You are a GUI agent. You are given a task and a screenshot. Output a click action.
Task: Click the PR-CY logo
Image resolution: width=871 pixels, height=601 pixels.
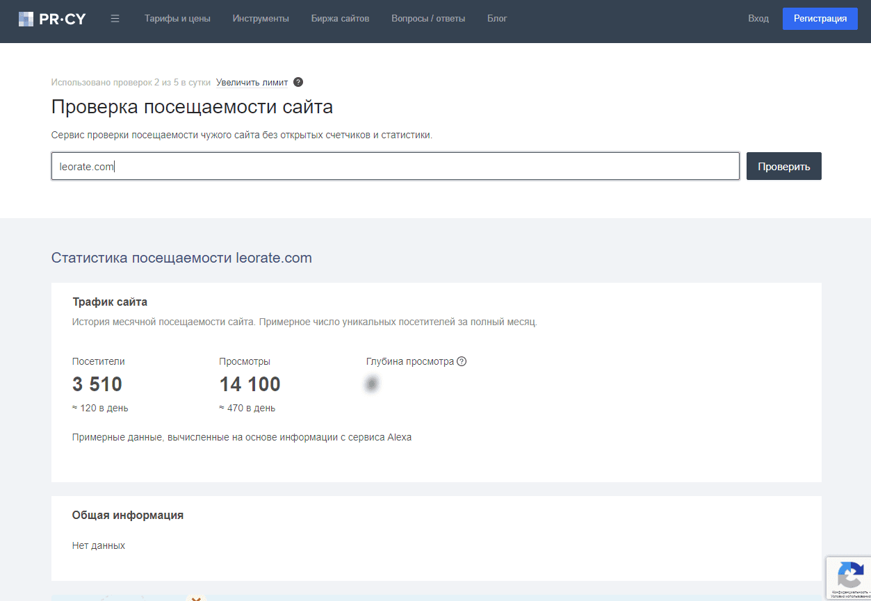(x=52, y=19)
